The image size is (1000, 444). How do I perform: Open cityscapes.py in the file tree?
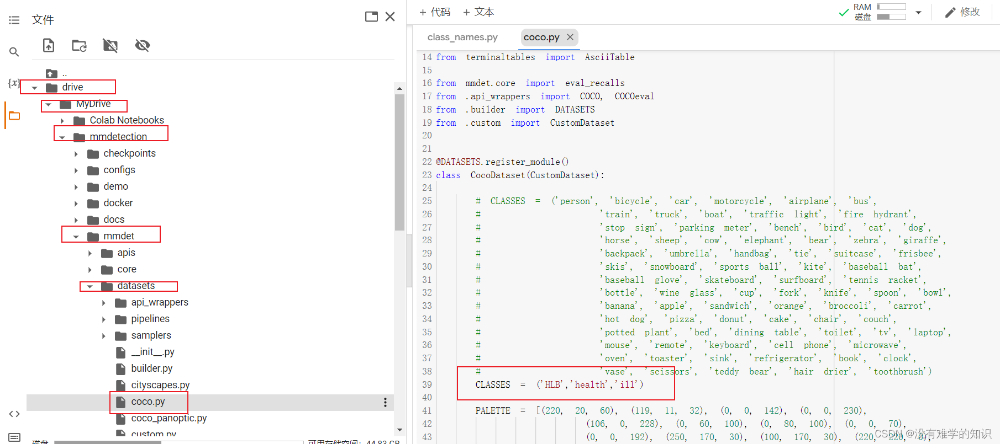[x=160, y=385]
